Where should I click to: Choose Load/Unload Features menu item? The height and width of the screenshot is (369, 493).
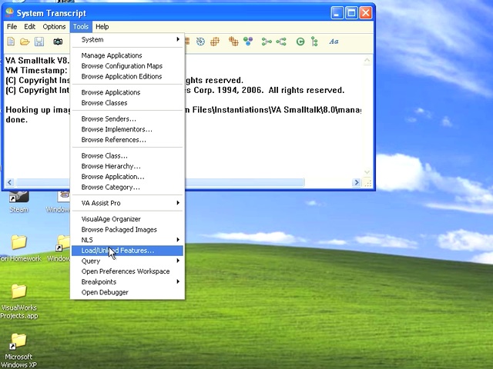127,251
